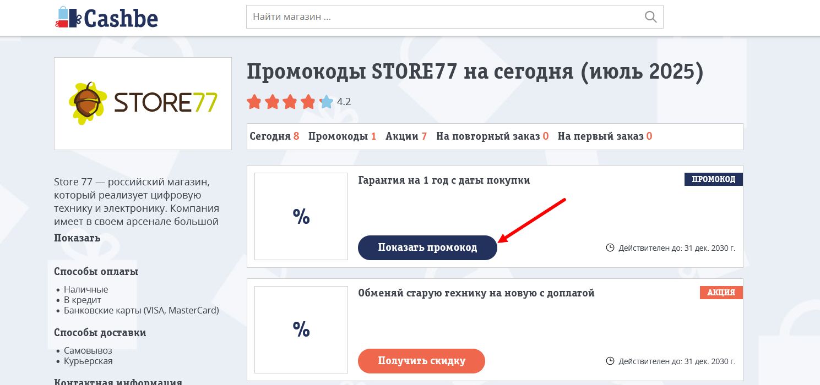Switch to the "Акции 7" tab

tap(406, 136)
